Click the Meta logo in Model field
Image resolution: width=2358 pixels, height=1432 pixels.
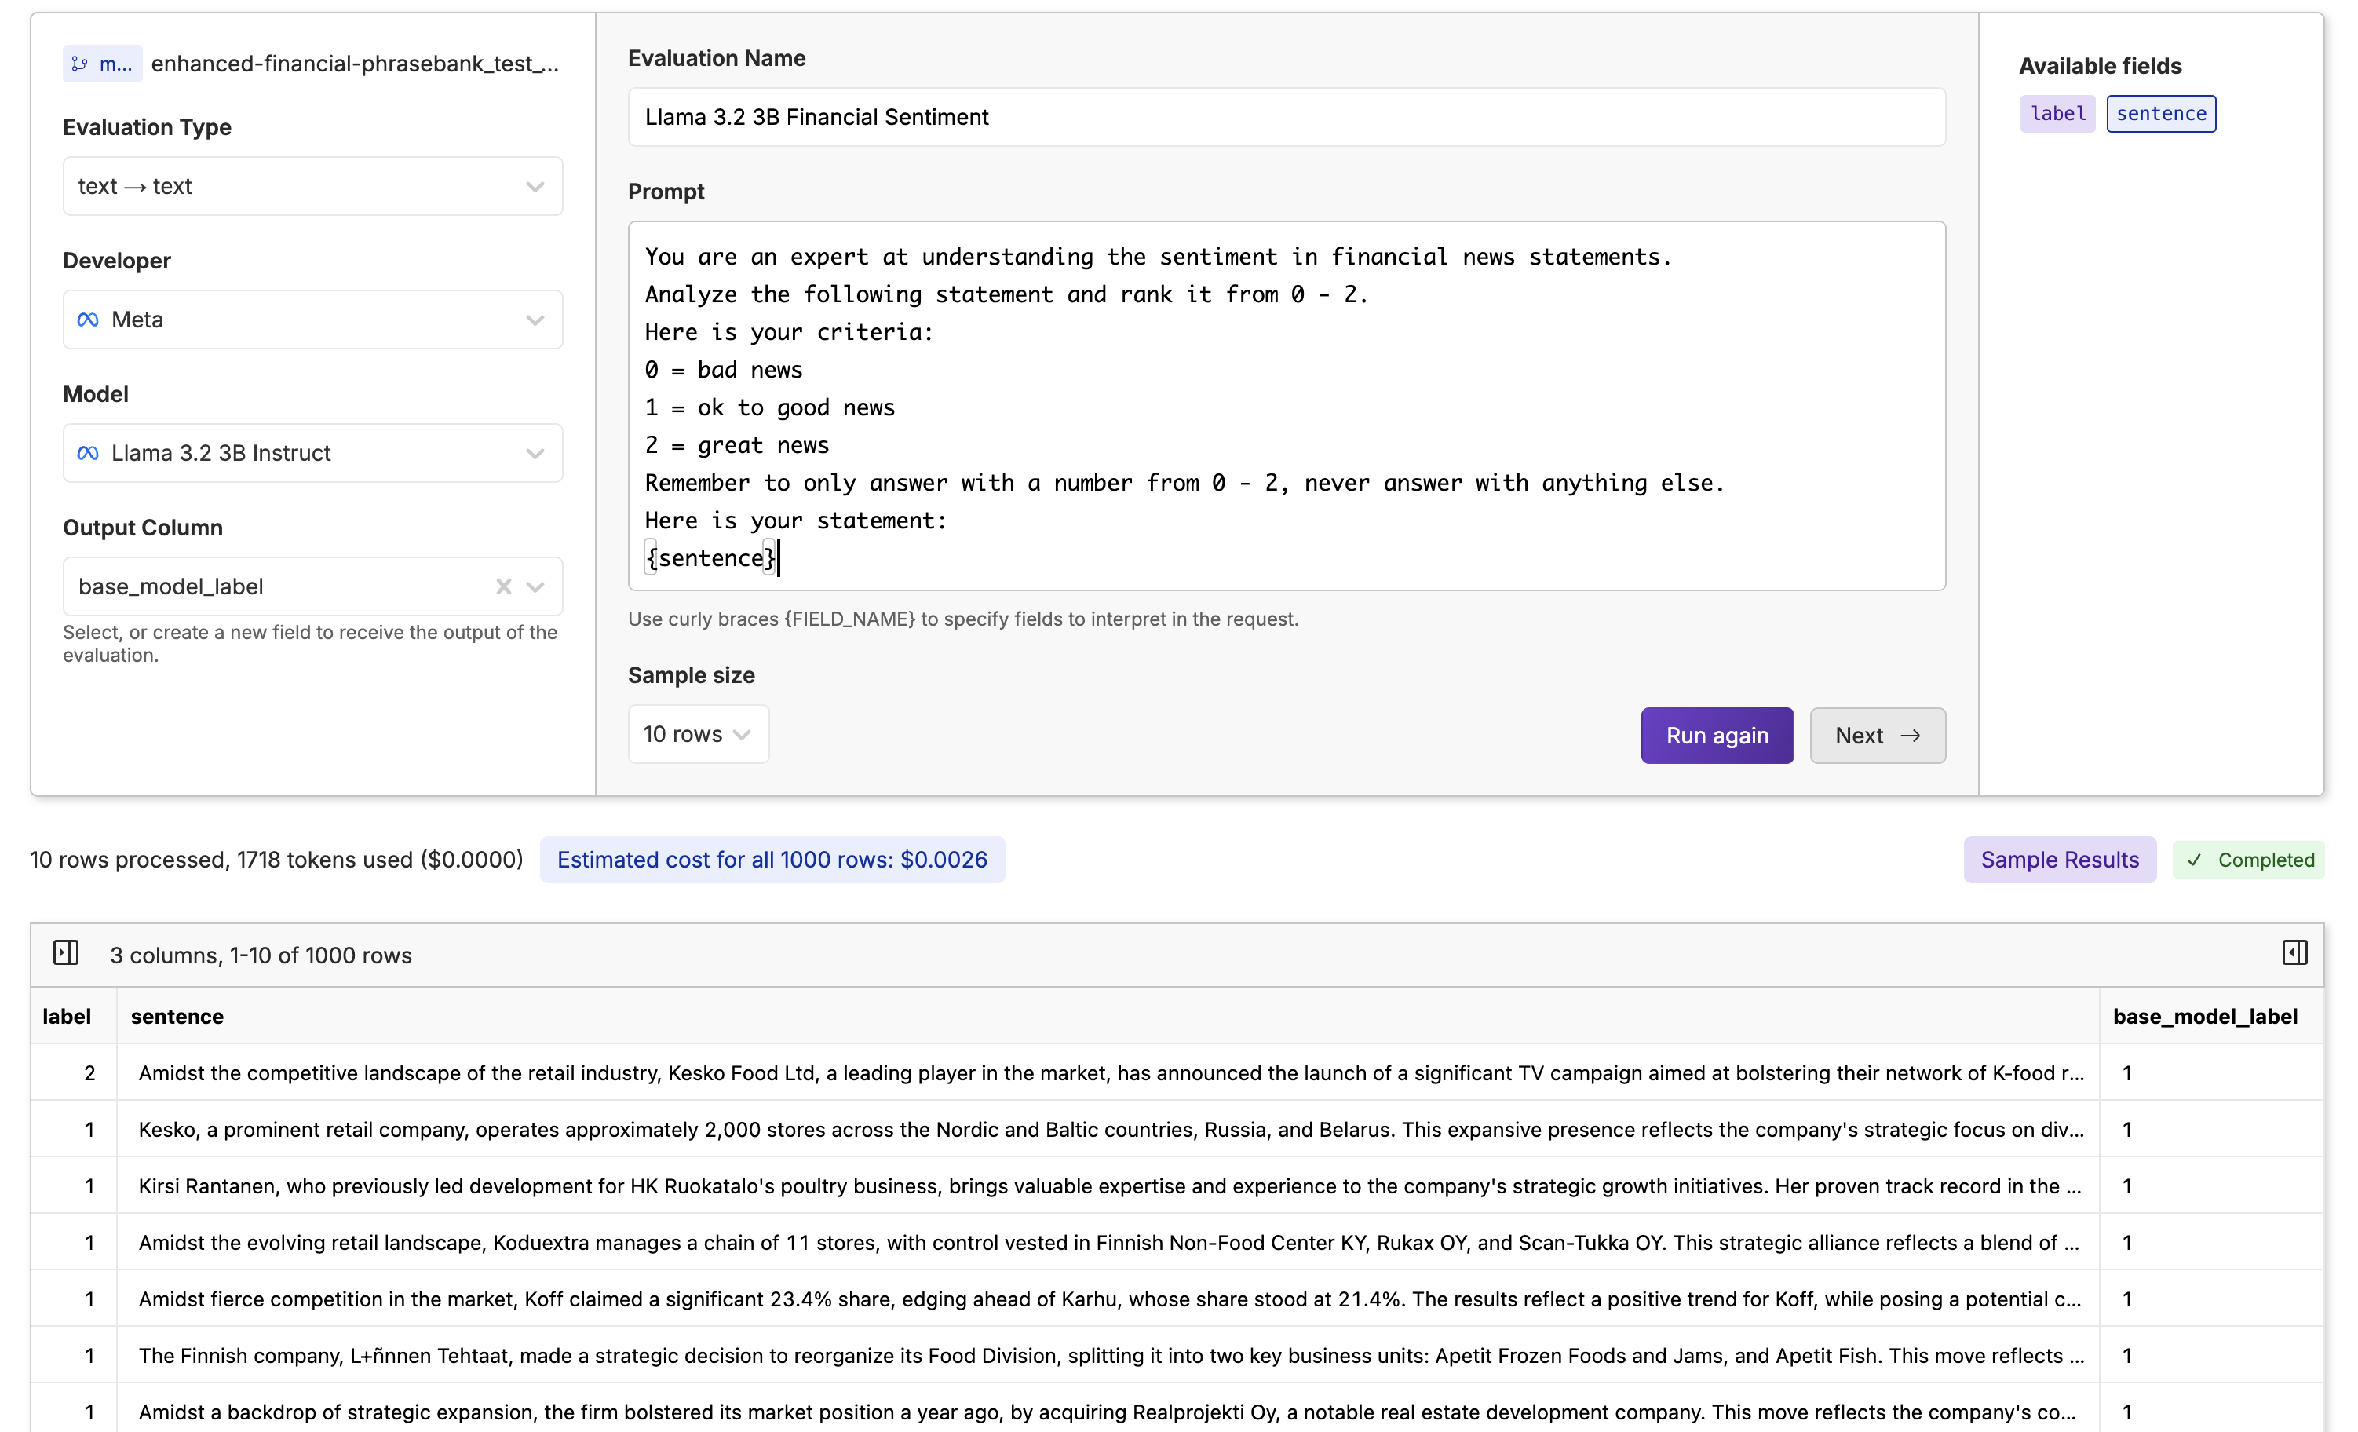click(88, 453)
